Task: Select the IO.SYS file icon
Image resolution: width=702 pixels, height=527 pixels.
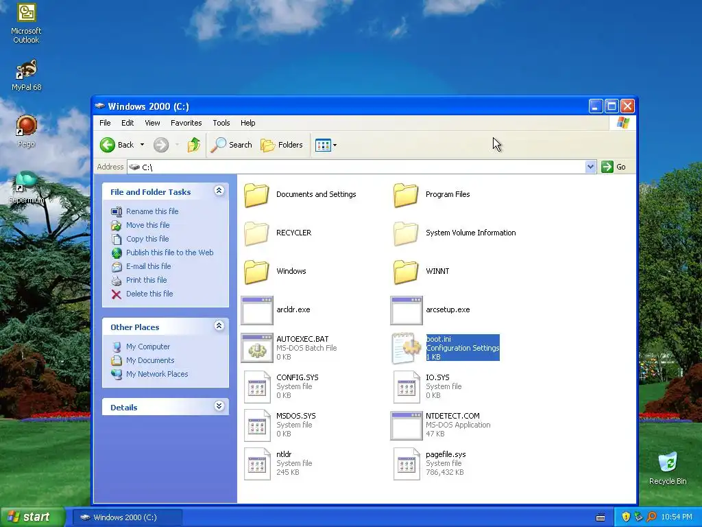Action: pos(407,387)
